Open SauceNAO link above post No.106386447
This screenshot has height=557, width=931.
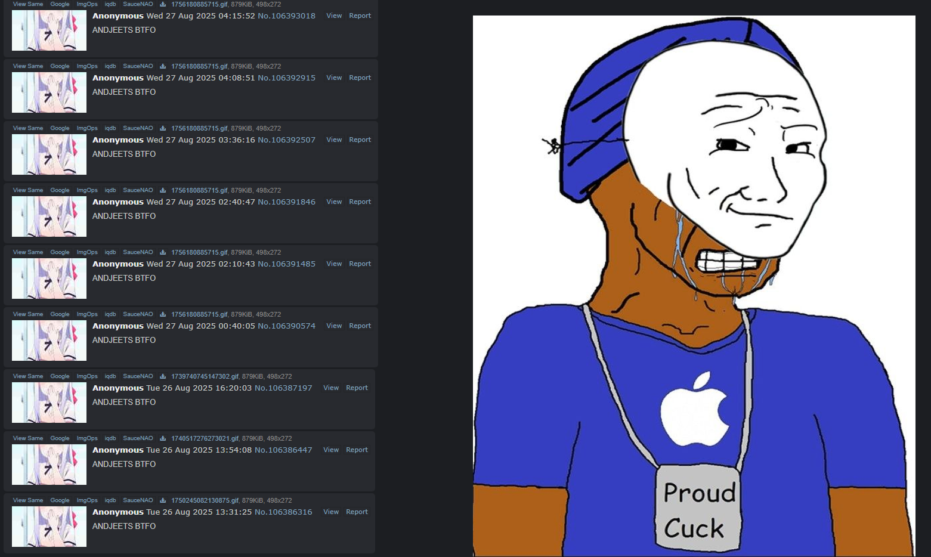pos(138,438)
